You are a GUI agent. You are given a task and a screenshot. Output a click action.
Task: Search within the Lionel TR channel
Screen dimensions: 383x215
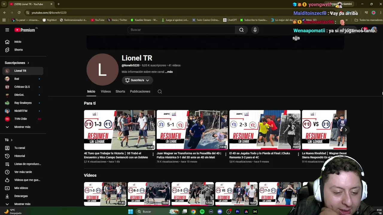160,92
